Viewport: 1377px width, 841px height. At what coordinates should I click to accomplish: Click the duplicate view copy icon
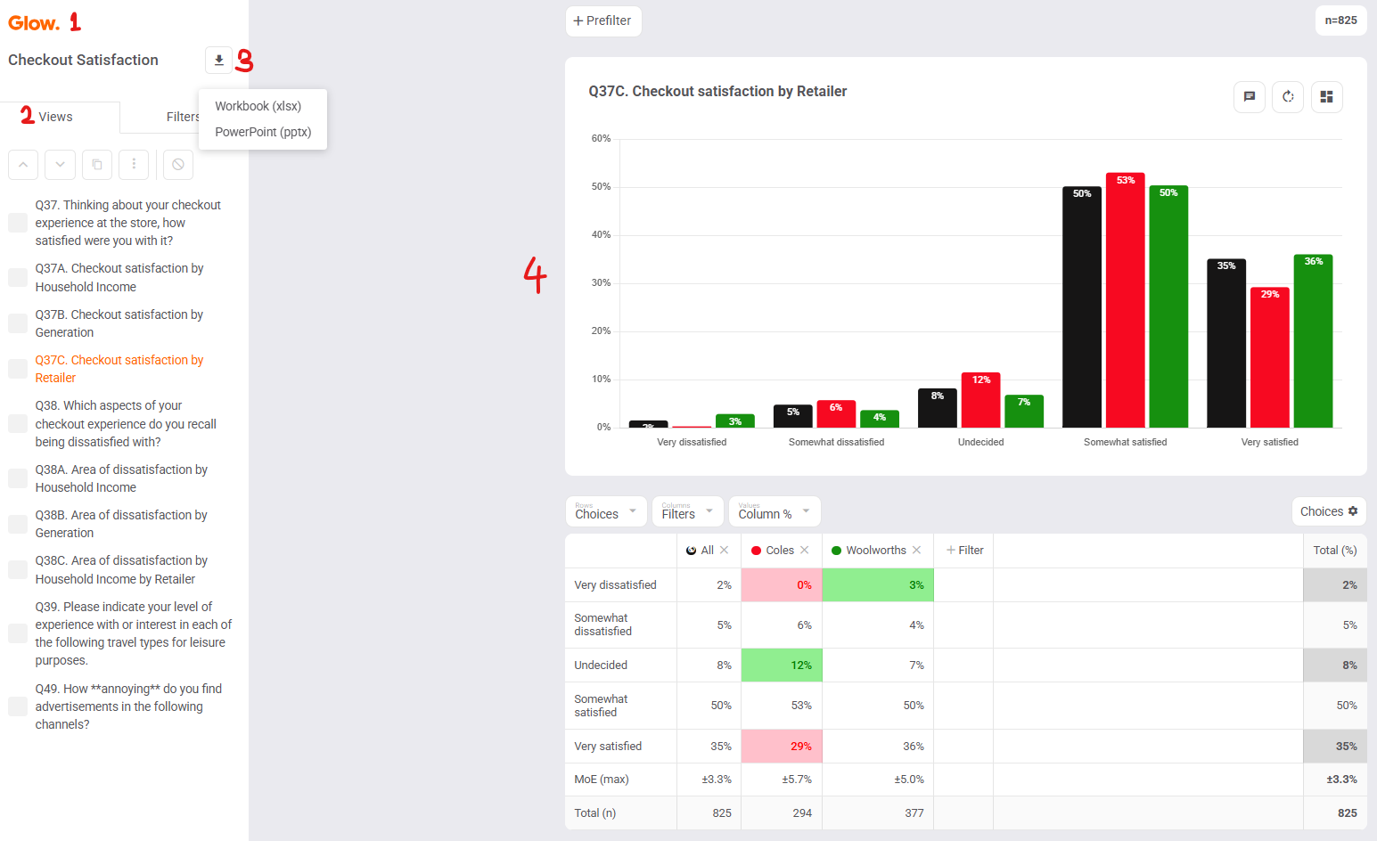point(97,164)
